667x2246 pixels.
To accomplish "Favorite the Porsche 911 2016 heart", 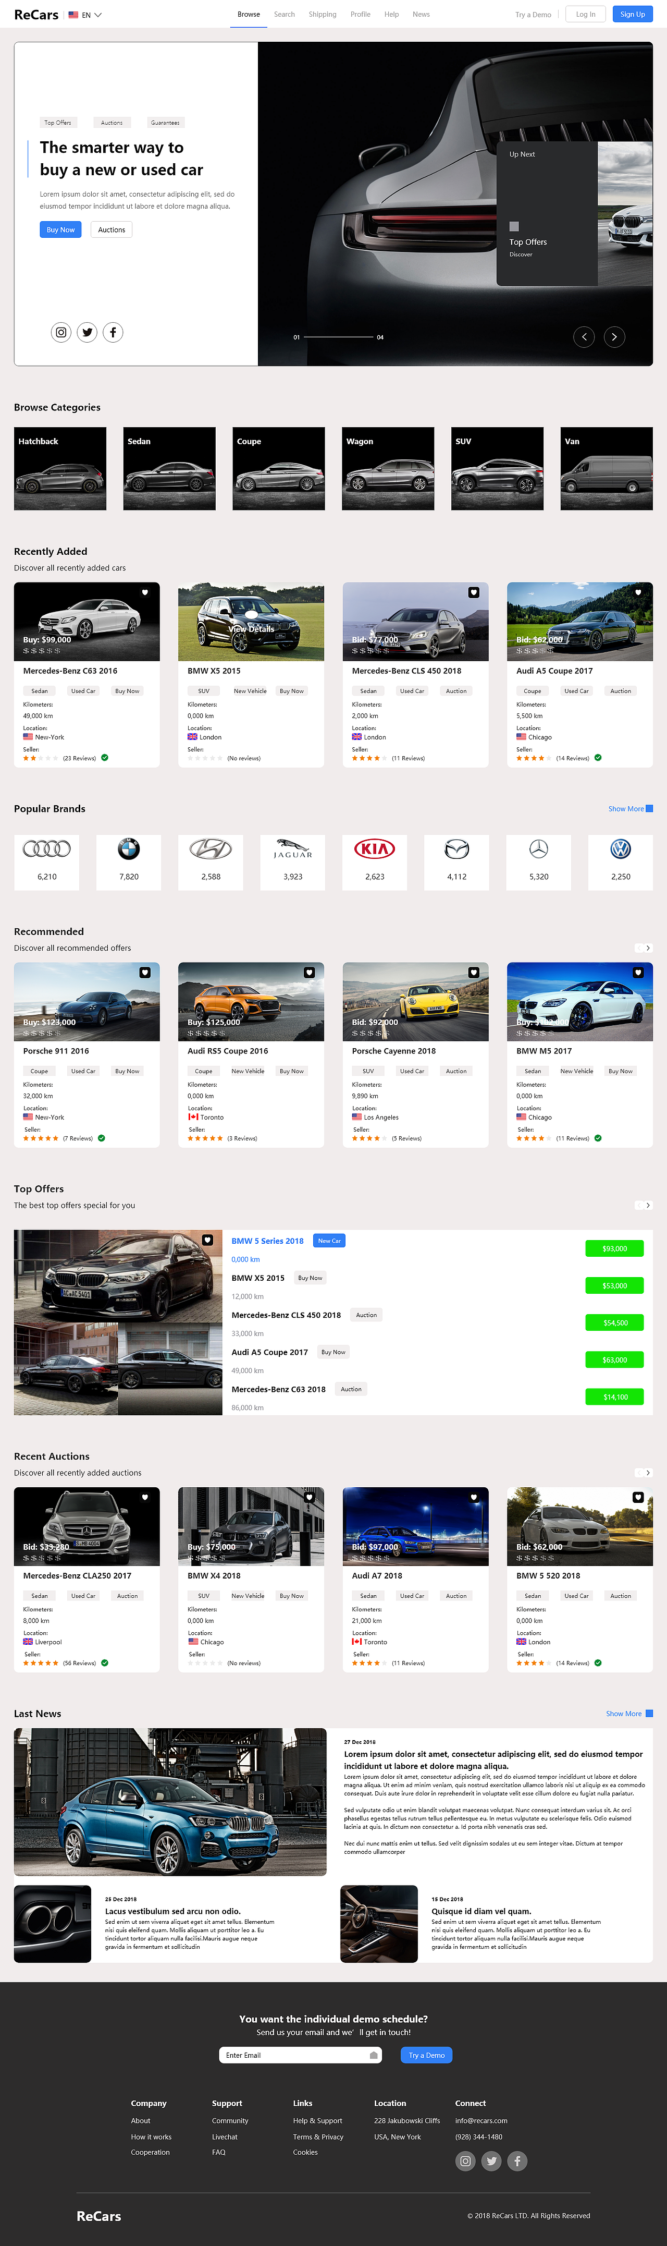I will 144,972.
